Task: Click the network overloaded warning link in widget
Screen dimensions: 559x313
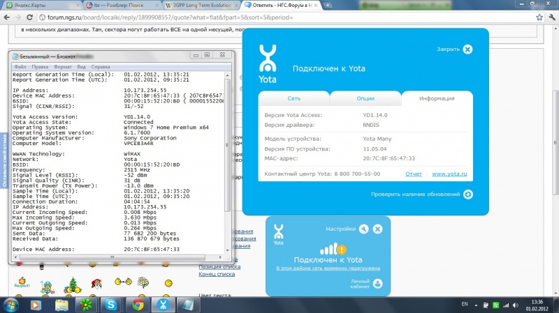Action: pos(328,268)
